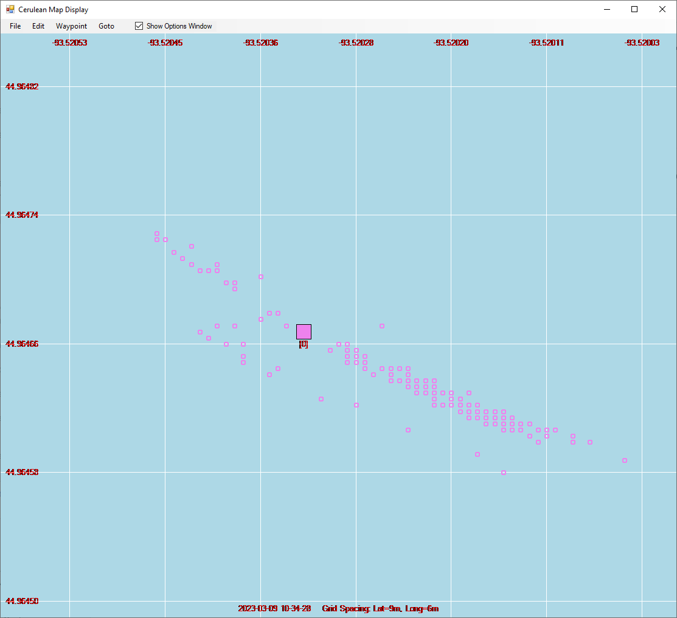Open the Goto menu
The width and height of the screenshot is (677, 618).
pyautogui.click(x=106, y=26)
